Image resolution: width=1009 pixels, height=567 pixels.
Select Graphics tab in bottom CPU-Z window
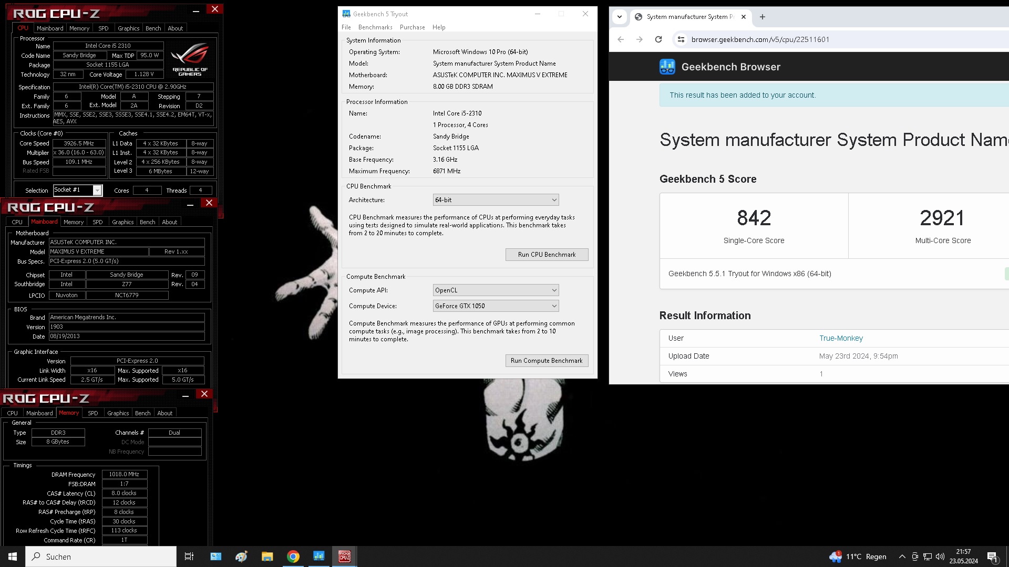pyautogui.click(x=118, y=413)
